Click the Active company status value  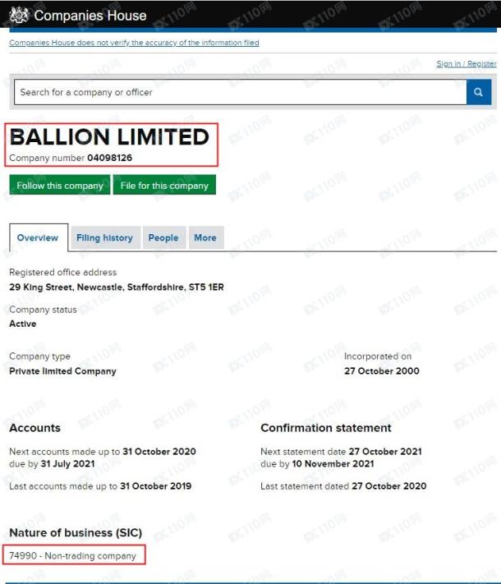pos(23,324)
